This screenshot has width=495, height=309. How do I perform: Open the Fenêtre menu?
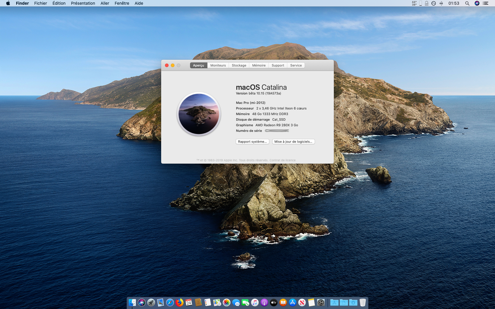tap(122, 3)
